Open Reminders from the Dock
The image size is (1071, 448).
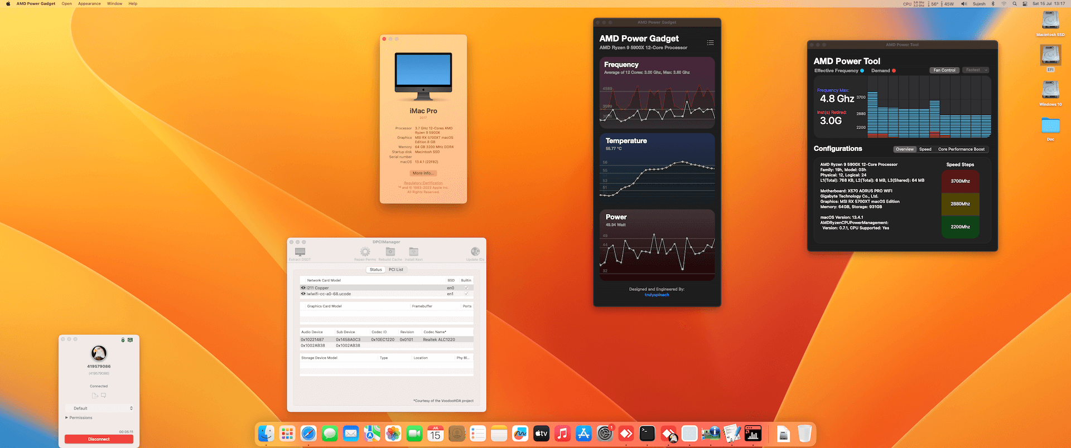click(x=478, y=434)
